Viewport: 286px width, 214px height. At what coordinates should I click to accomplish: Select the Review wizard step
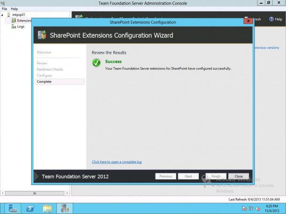coord(42,63)
